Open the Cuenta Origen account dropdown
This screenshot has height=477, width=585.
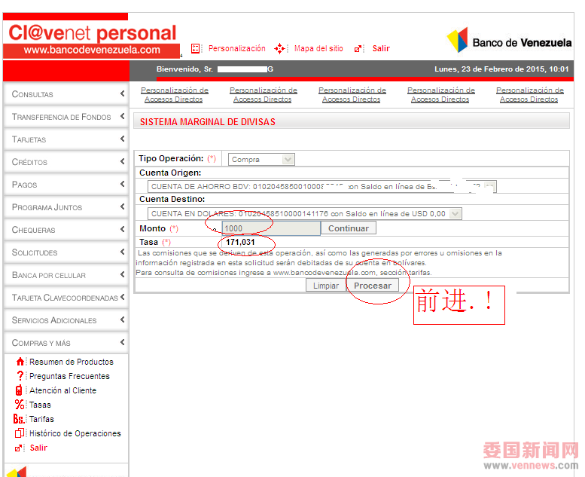[321, 186]
